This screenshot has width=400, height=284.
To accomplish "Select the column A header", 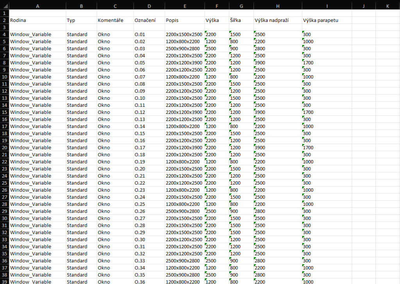I will (x=37, y=6).
